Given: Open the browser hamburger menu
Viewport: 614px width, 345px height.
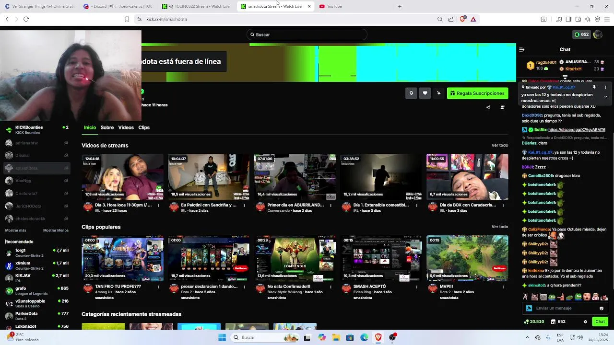Looking at the screenshot, I should (607, 19).
